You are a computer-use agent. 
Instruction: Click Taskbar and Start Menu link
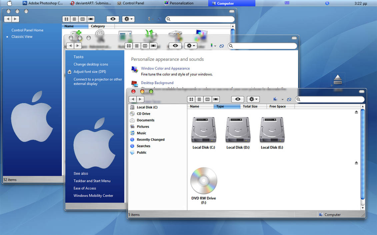(x=92, y=181)
